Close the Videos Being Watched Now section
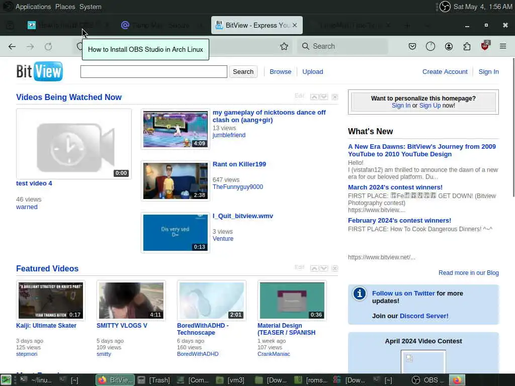Image resolution: width=515 pixels, height=386 pixels. tap(334, 97)
